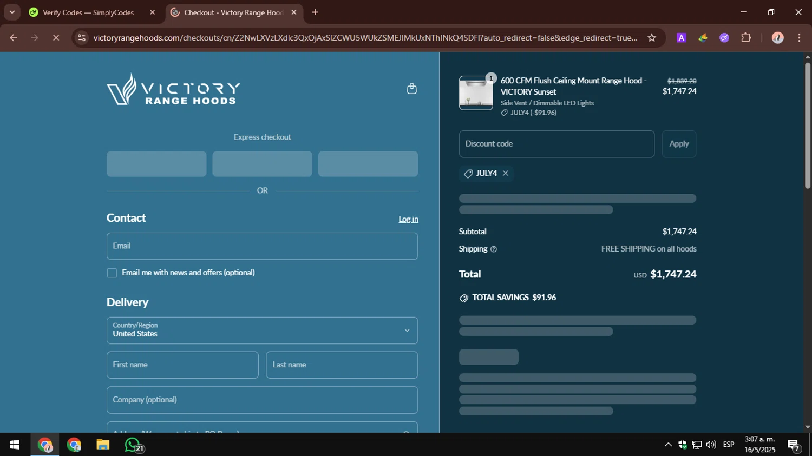Open the Windows Start menu
The height and width of the screenshot is (456, 812).
[x=15, y=445]
